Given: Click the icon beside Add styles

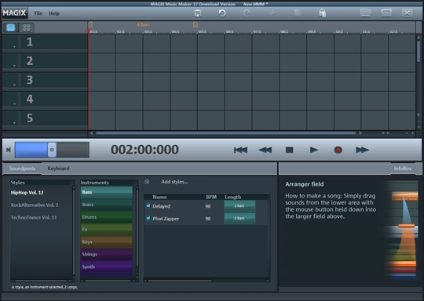Looking at the screenshot, I should pyautogui.click(x=147, y=182).
